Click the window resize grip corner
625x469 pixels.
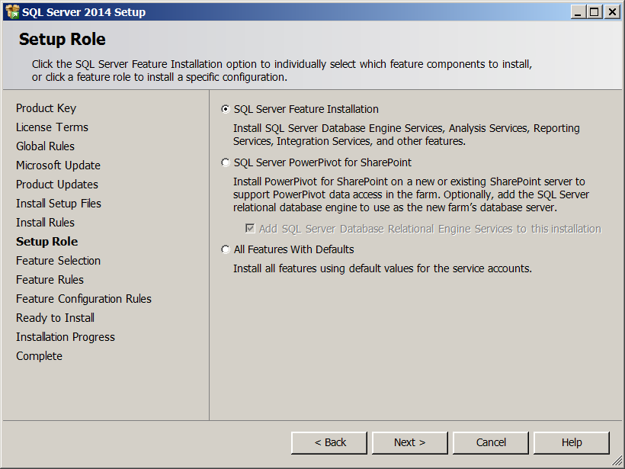(618, 462)
